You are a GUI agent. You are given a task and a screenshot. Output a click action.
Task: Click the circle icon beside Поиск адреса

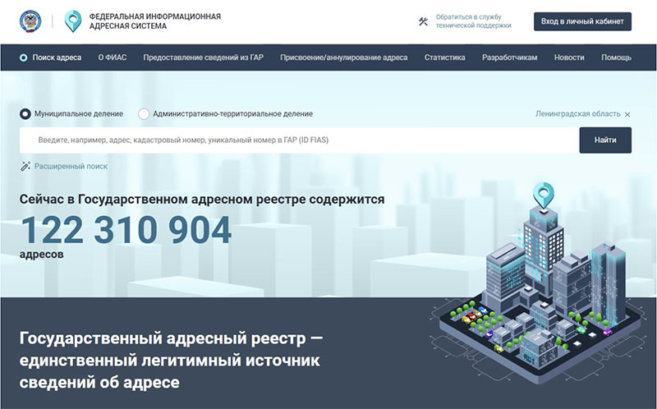click(24, 57)
